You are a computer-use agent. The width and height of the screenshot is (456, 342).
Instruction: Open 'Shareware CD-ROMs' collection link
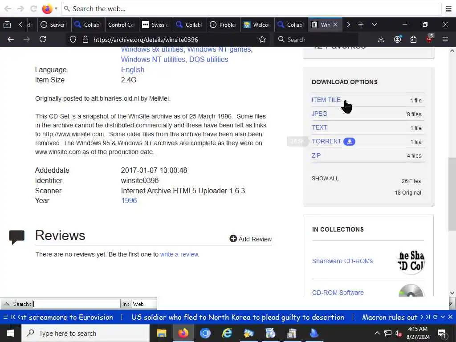[342, 261]
